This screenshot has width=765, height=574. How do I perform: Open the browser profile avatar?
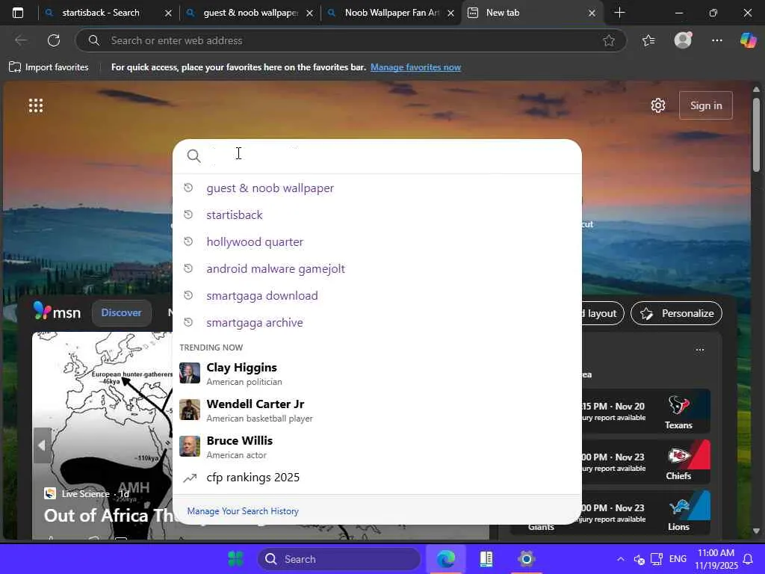[x=683, y=40]
